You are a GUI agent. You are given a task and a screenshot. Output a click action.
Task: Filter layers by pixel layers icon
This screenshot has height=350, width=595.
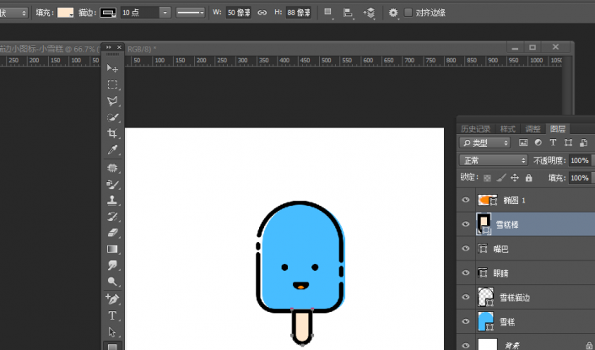click(523, 143)
